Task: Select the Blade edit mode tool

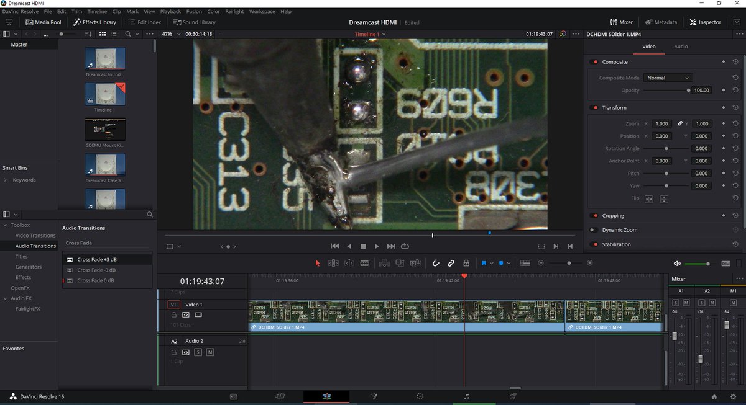Action: pos(365,263)
